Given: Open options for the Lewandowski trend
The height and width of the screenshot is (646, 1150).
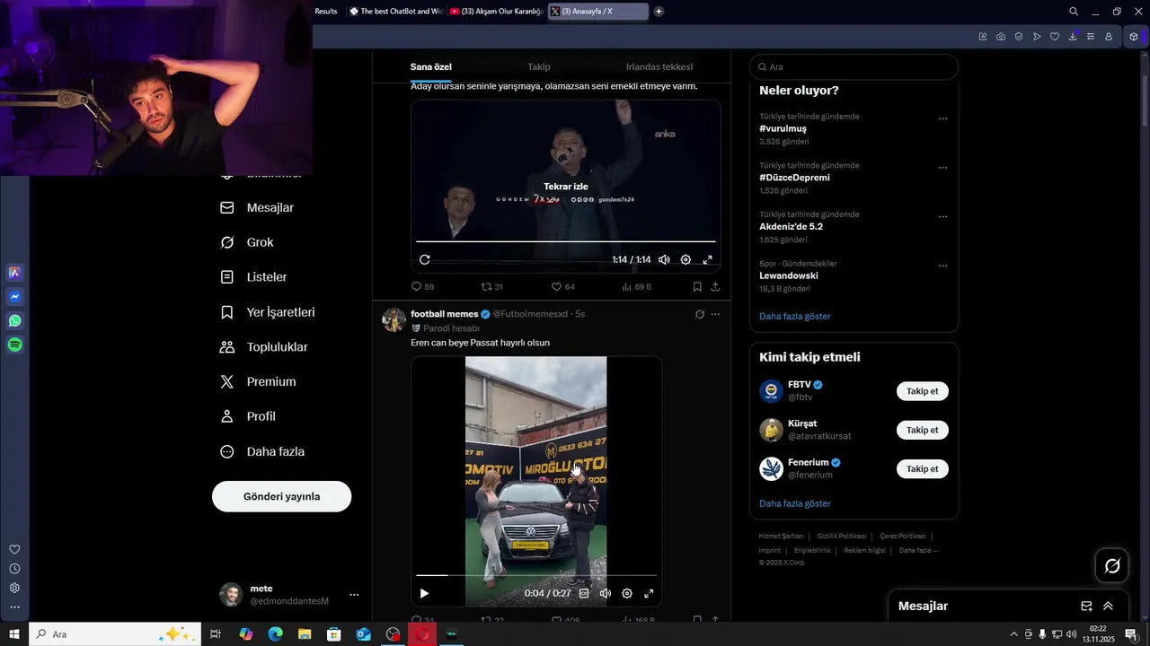Looking at the screenshot, I should (x=942, y=266).
